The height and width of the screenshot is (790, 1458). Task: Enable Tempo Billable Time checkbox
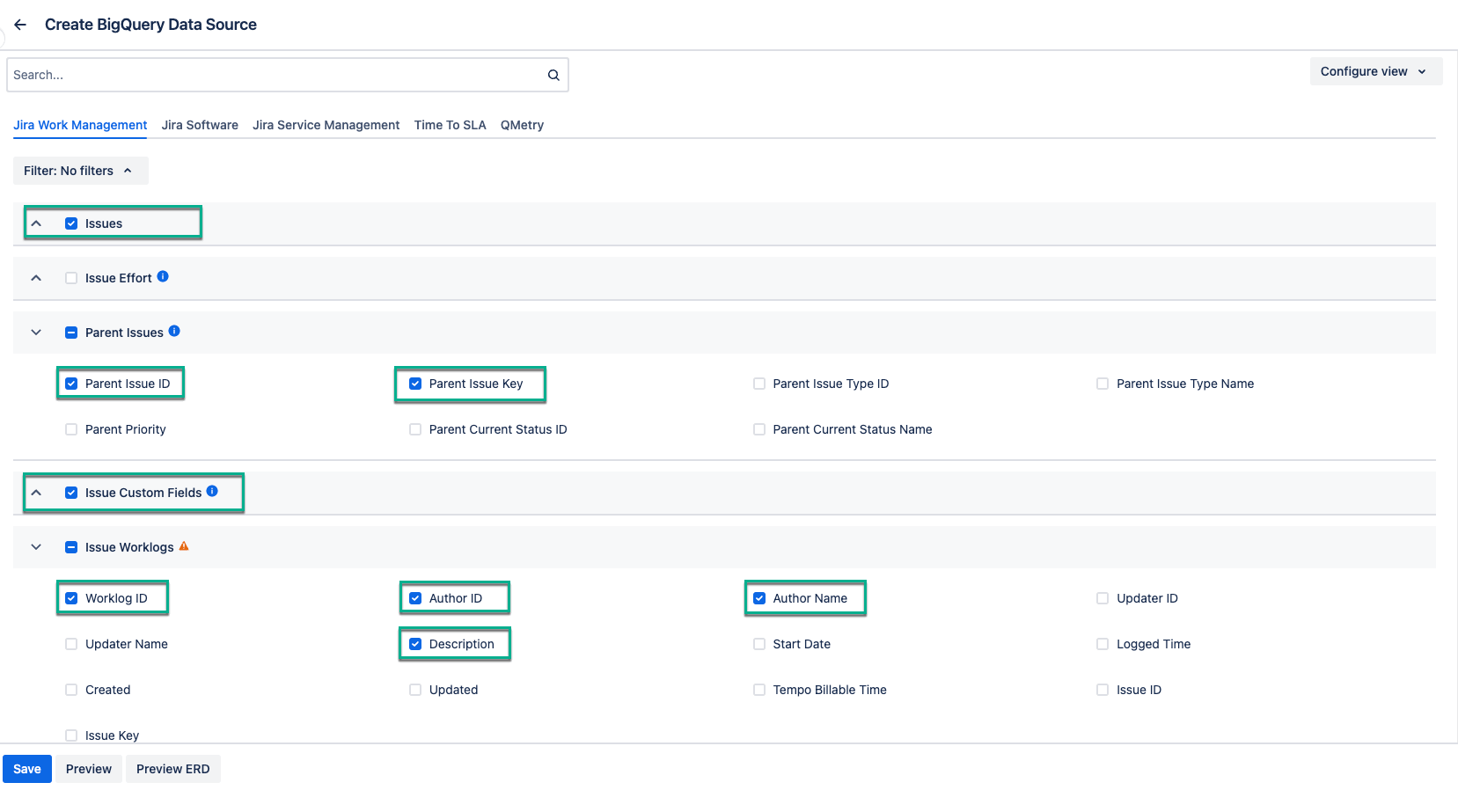click(x=759, y=690)
